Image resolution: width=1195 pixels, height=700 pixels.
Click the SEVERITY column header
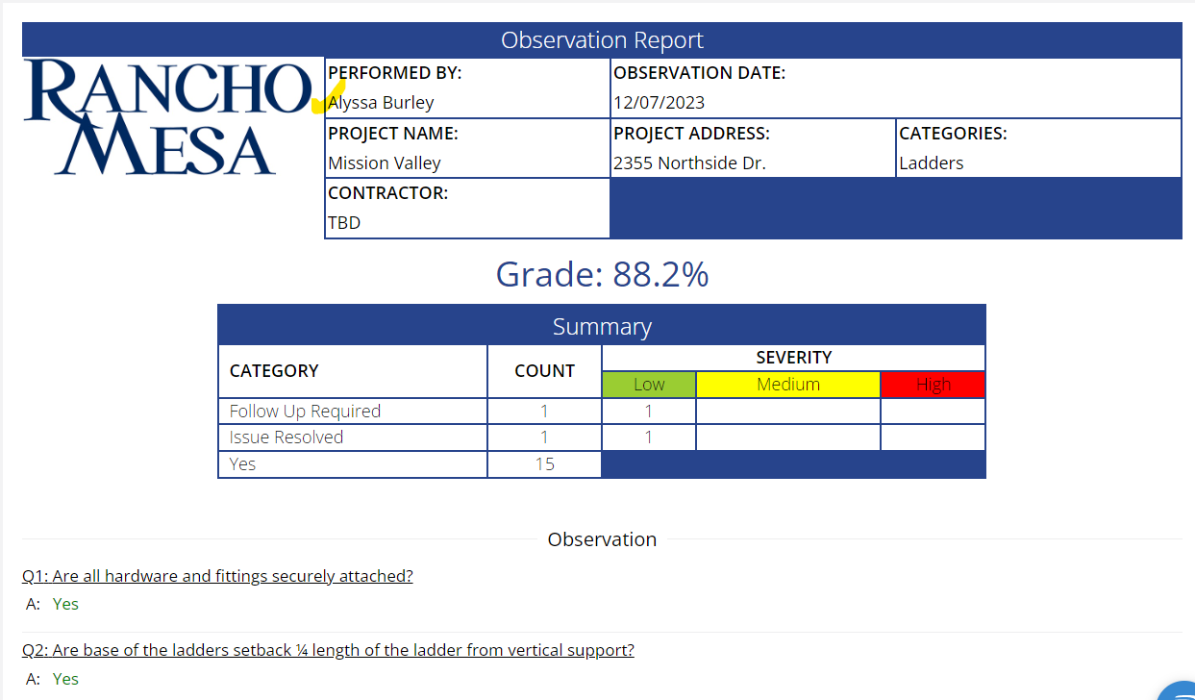point(794,357)
